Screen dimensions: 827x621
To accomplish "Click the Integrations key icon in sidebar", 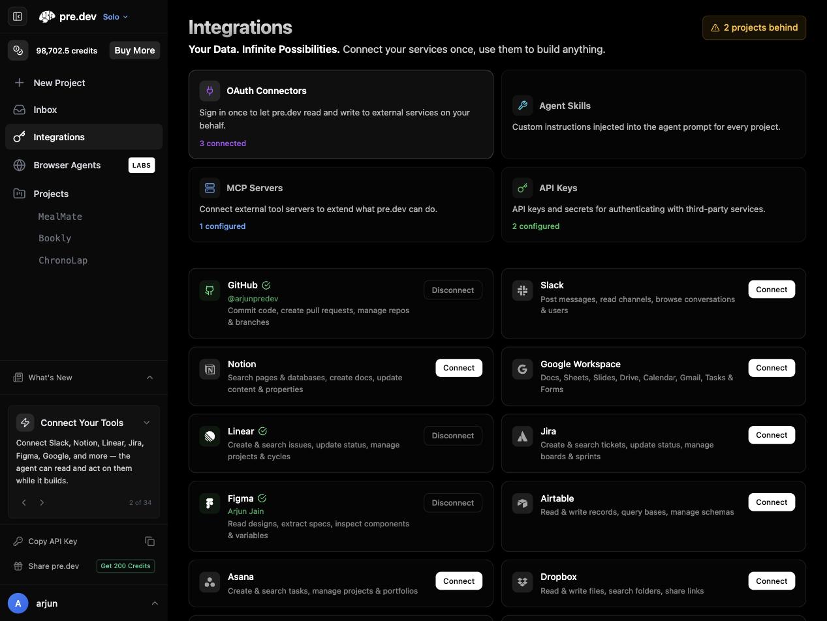I will pyautogui.click(x=20, y=137).
